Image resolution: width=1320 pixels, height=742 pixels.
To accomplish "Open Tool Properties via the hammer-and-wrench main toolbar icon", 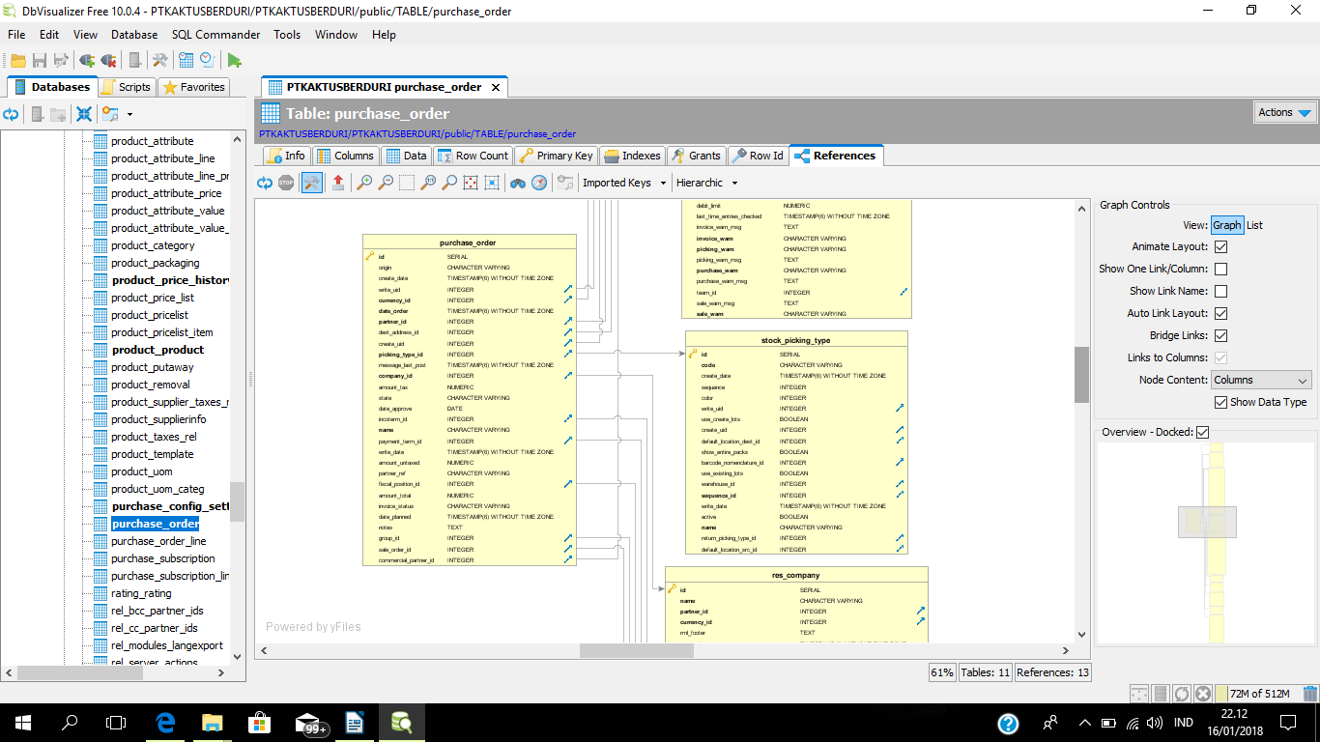I will coord(160,60).
